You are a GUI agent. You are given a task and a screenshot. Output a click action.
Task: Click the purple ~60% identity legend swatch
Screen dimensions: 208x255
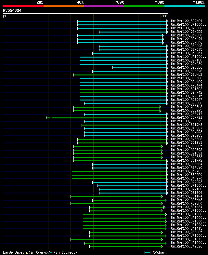click(x=104, y=6)
